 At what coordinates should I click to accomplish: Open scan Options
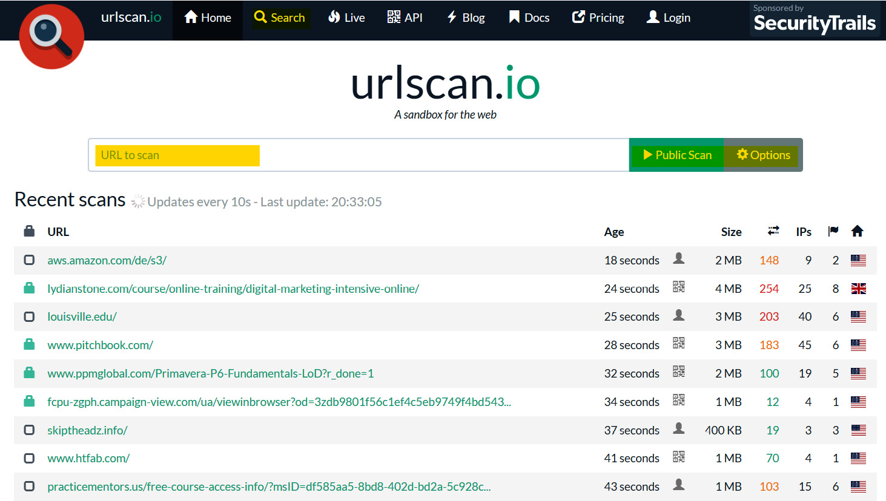pos(763,155)
